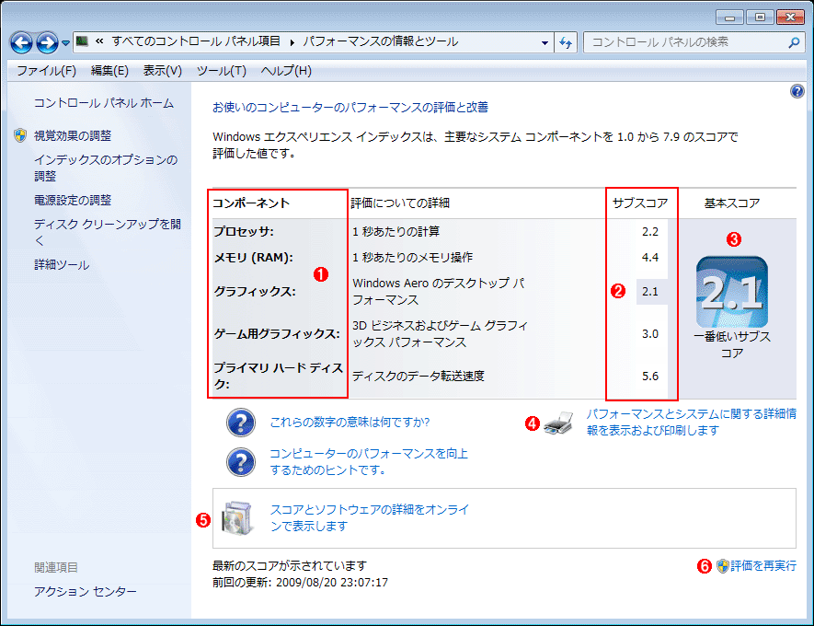Click the question icon beside これらの数字の意味は何ですか?
The image size is (814, 626).
[241, 423]
